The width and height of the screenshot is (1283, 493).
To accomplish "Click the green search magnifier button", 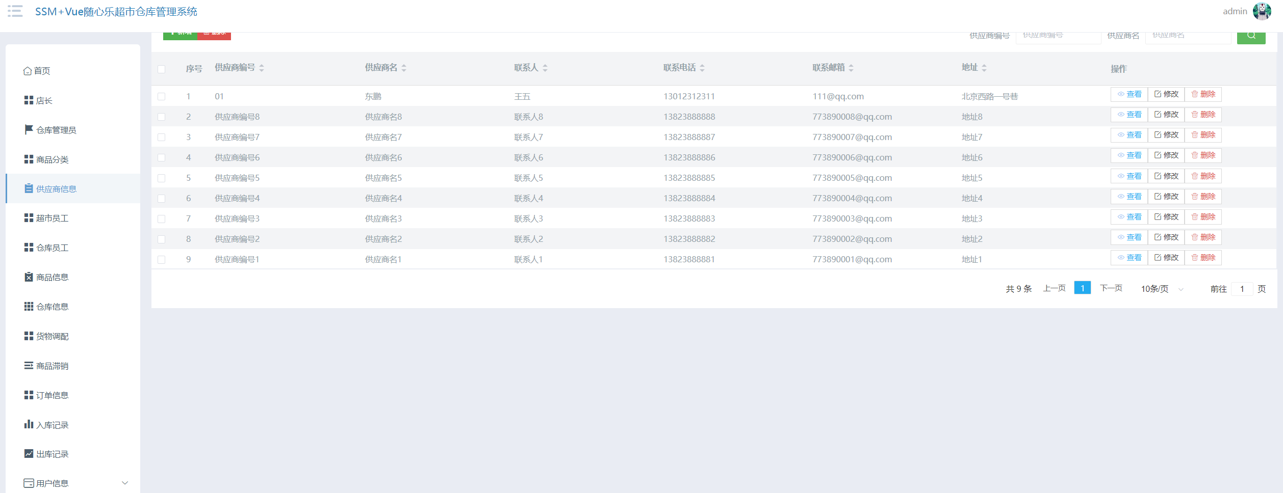I will [x=1251, y=36].
